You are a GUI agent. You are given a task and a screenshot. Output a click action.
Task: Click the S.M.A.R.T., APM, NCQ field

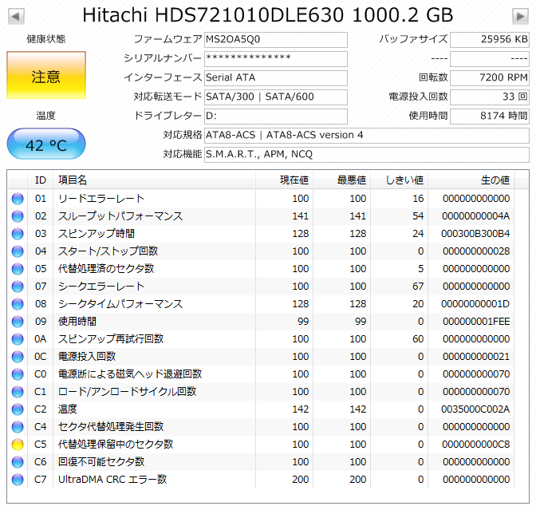pos(367,155)
